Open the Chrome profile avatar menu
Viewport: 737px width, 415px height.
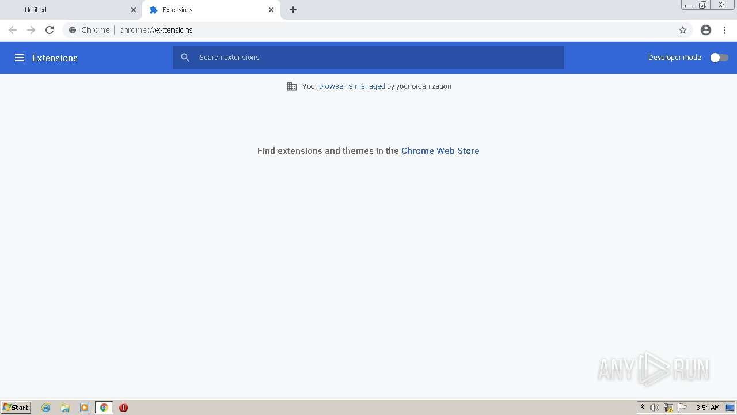pyautogui.click(x=706, y=30)
